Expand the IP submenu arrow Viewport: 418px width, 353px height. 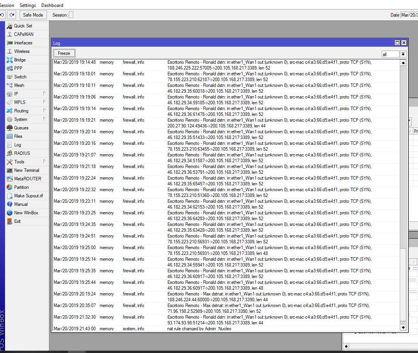[x=44, y=93]
